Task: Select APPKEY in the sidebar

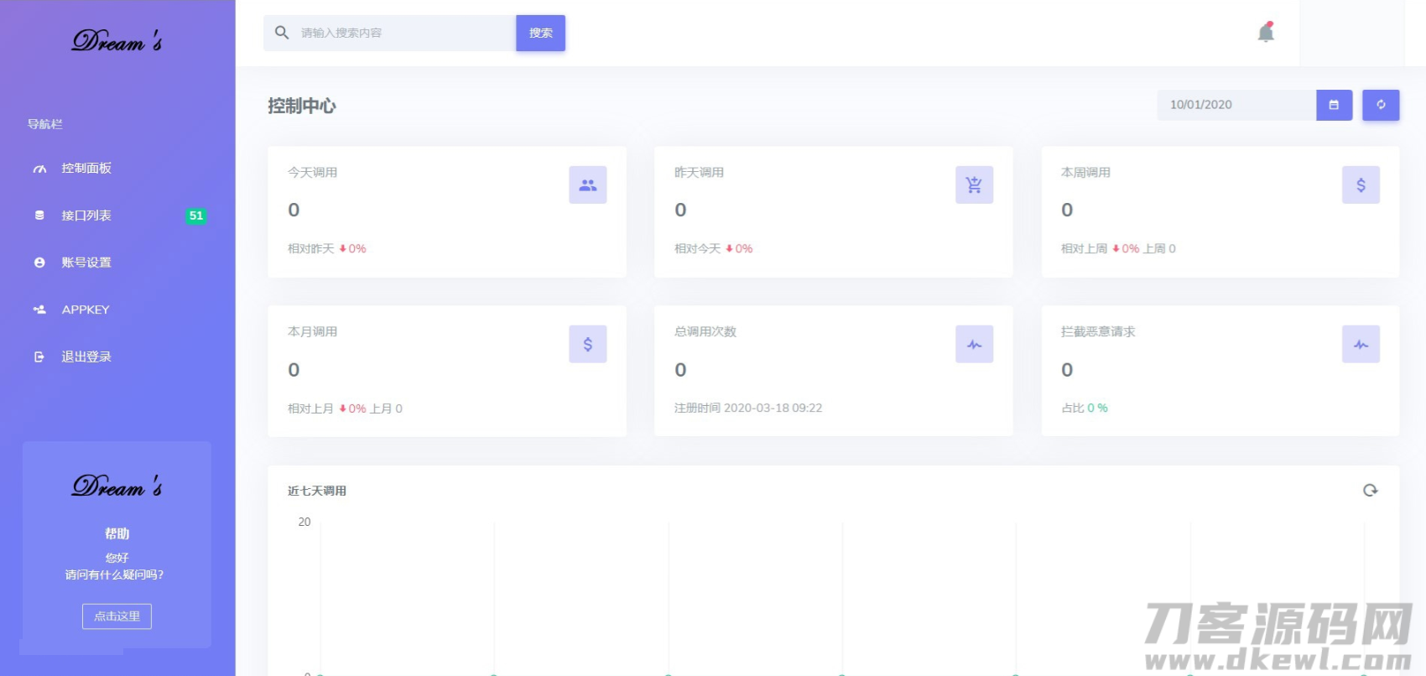Action: (x=85, y=309)
